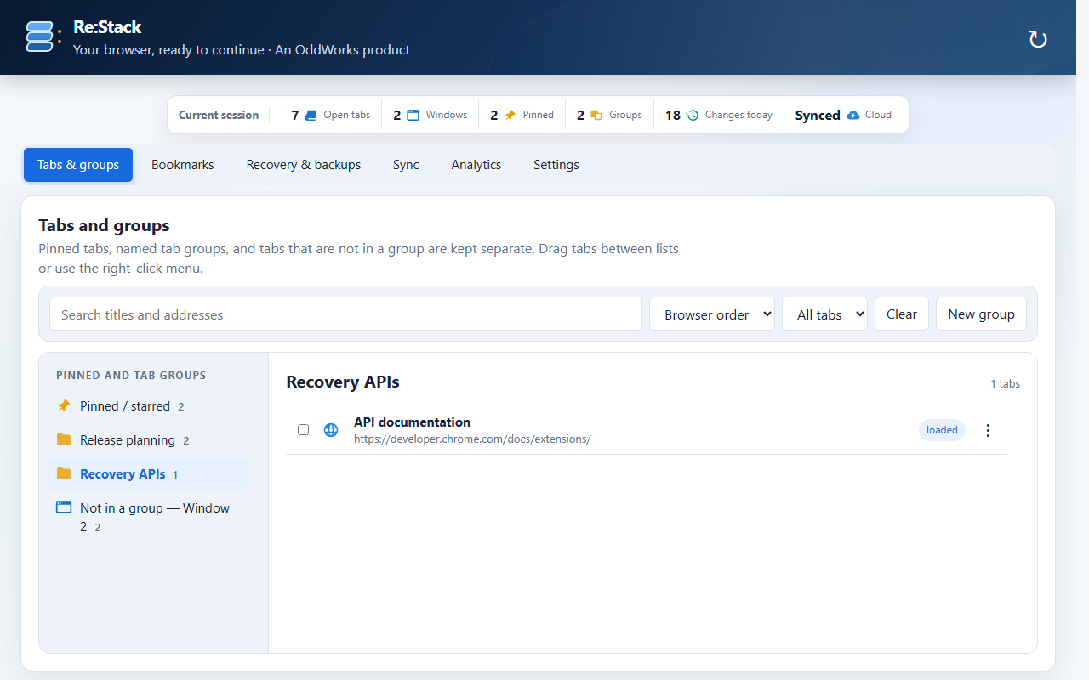Click the Cloud sync icon
1089x680 pixels.
pyautogui.click(x=853, y=115)
